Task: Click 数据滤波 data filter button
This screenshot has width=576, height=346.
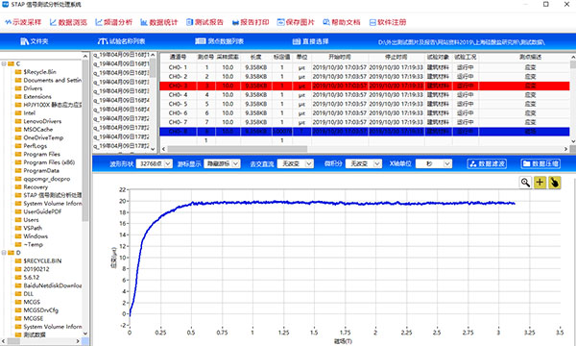Action: (487, 163)
